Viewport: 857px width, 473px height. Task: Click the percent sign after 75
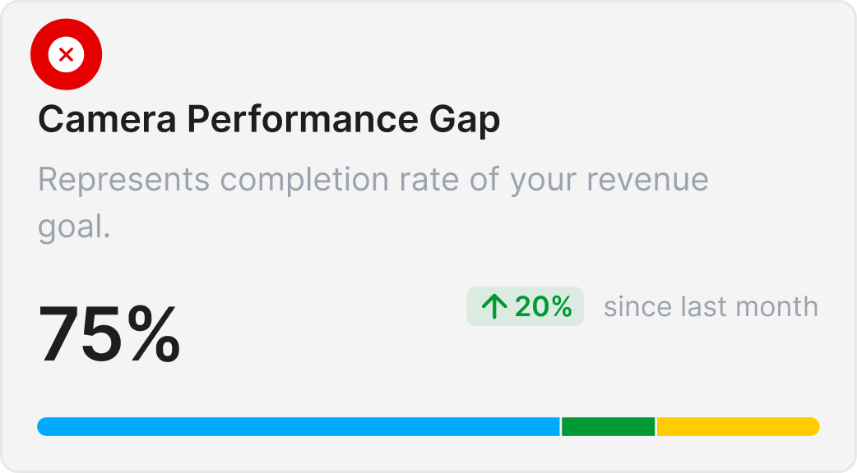(x=153, y=334)
